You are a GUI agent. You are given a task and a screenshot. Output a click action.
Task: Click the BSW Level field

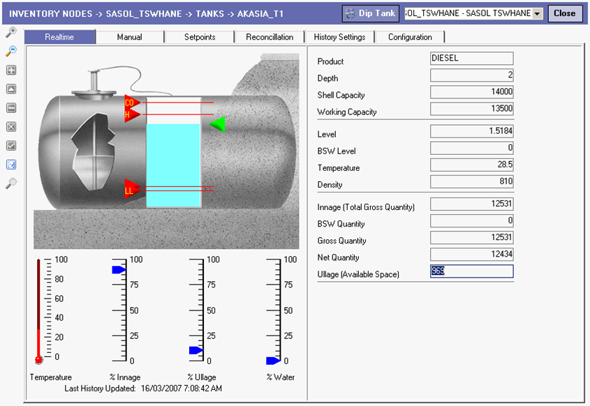click(472, 148)
